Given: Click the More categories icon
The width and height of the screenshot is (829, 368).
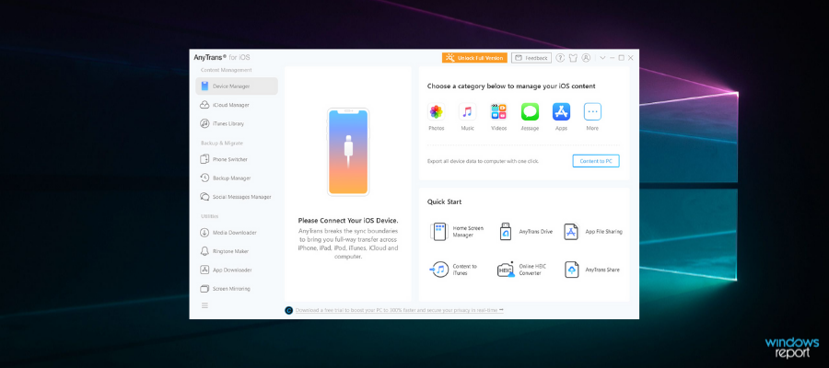Looking at the screenshot, I should pyautogui.click(x=592, y=112).
